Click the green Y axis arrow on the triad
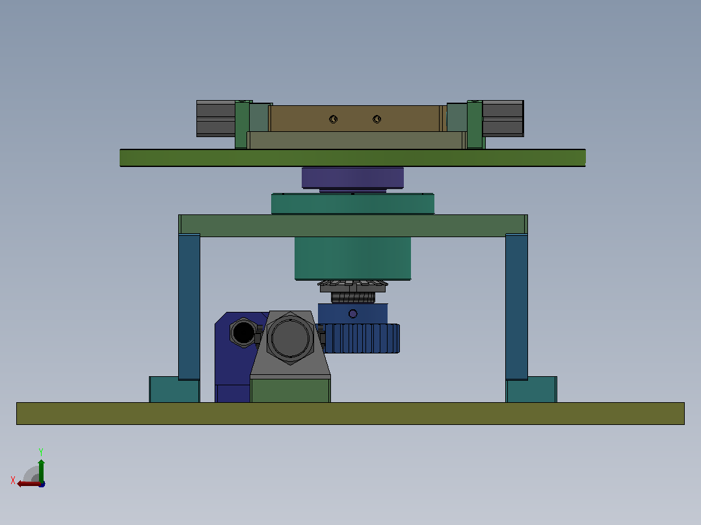This screenshot has height=525, width=701. coord(41,470)
